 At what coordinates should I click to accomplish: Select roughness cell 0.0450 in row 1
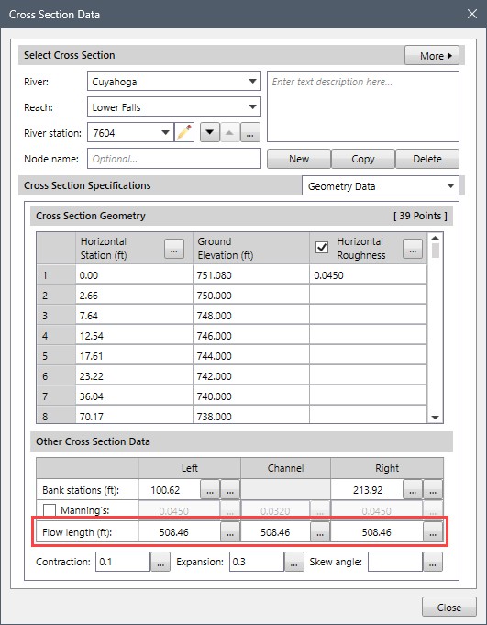[x=368, y=275]
